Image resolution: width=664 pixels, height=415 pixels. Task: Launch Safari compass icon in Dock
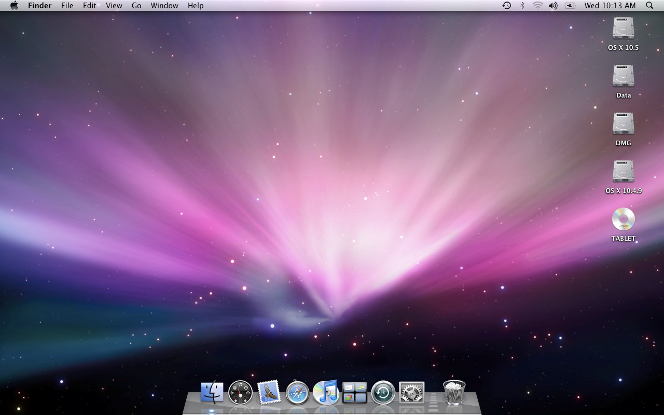pyautogui.click(x=297, y=393)
